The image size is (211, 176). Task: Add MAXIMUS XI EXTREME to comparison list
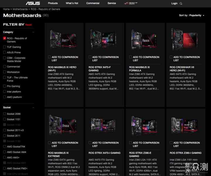pos(50,143)
